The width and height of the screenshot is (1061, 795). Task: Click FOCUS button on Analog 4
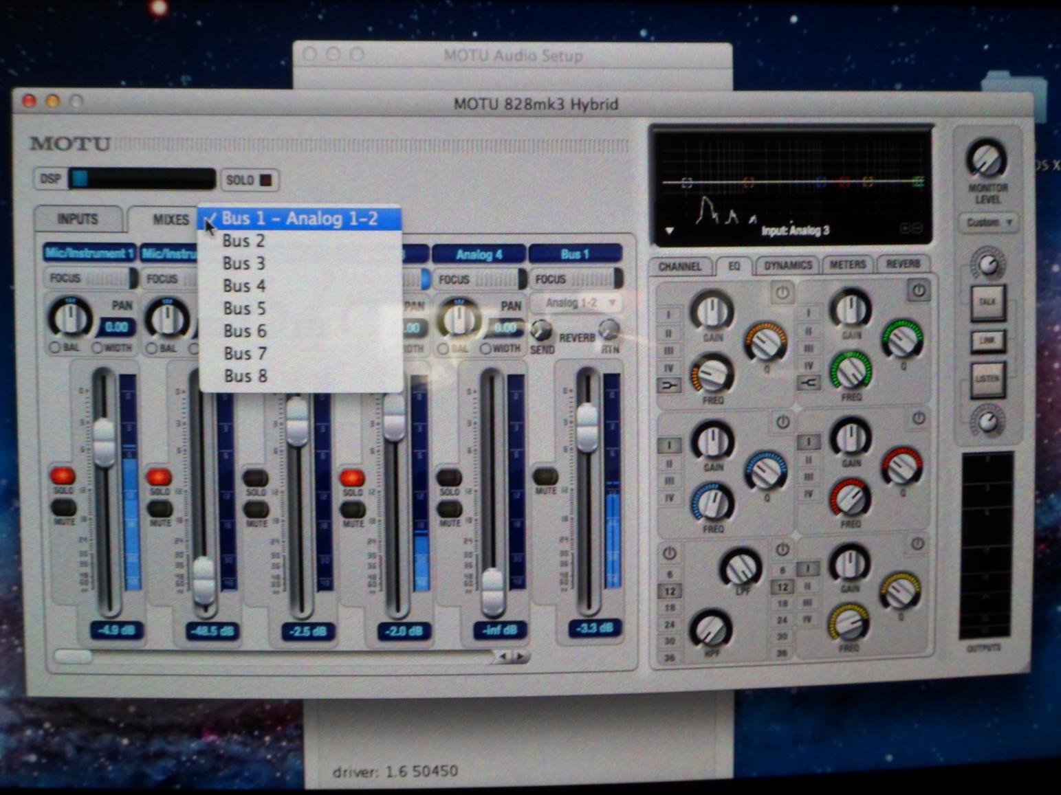pyautogui.click(x=479, y=280)
